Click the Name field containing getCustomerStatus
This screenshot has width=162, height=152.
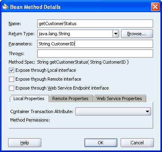tap(95, 24)
